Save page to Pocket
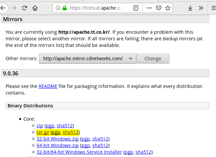Viewport: 216px width, 157px height. (159, 8)
